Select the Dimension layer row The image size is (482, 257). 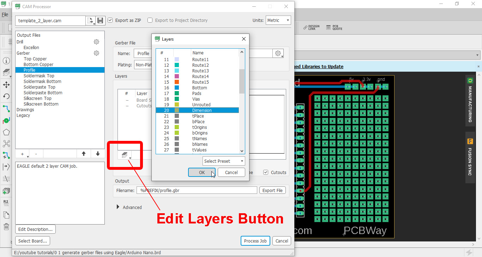pos(202,110)
